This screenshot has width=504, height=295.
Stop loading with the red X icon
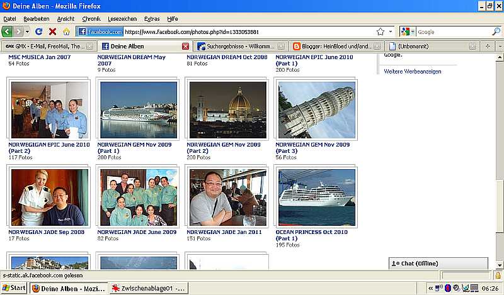52,31
